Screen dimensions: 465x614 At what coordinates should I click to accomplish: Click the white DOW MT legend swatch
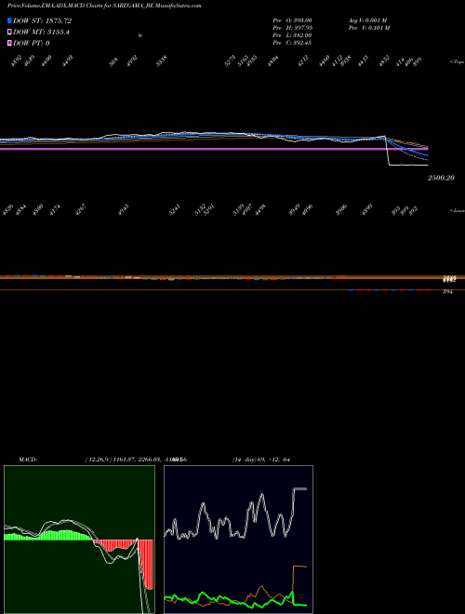[x=10, y=33]
